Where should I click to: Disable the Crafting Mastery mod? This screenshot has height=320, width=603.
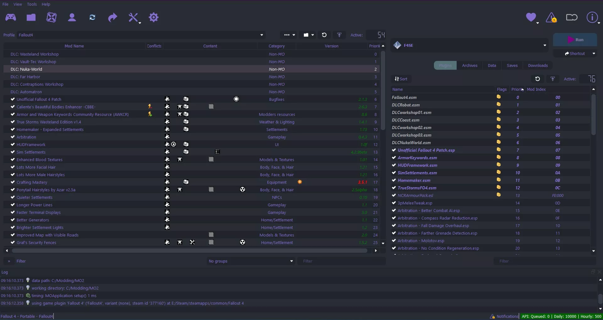tap(13, 182)
